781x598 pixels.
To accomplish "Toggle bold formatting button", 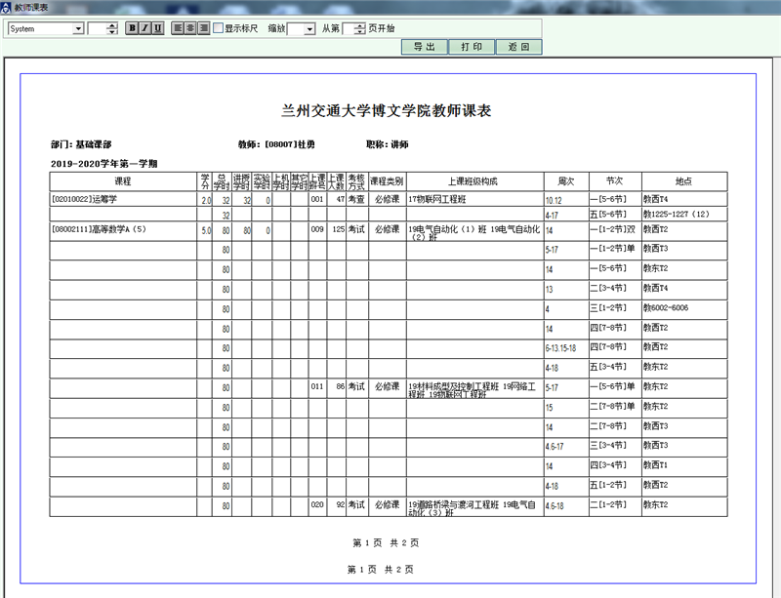I will [132, 28].
